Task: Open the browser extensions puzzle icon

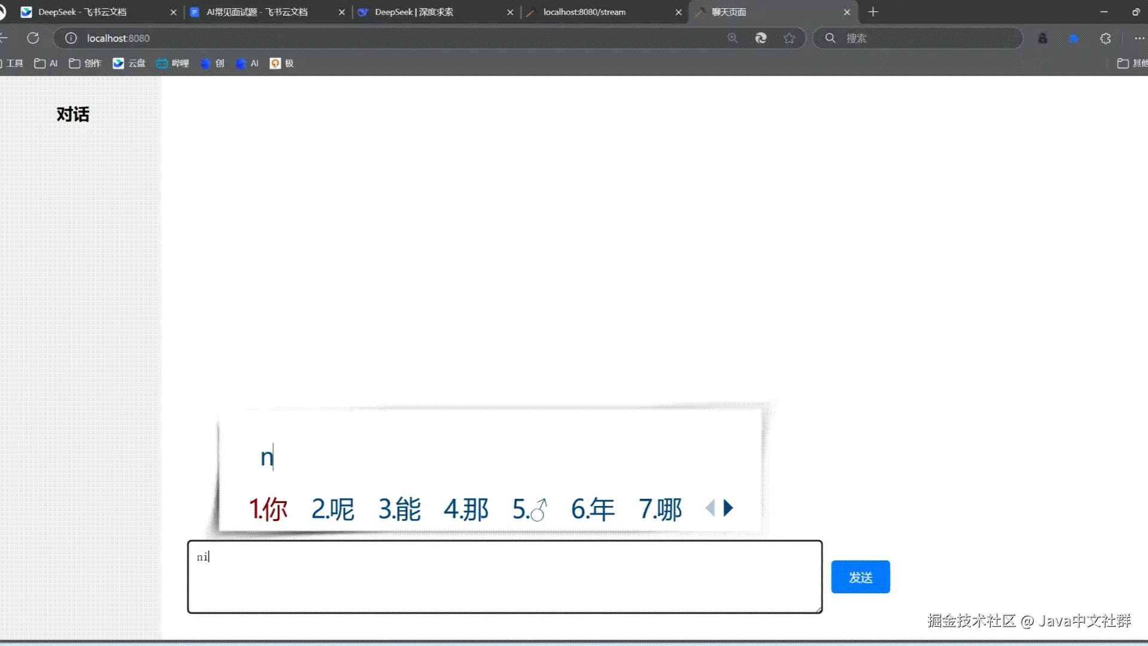Action: click(x=1106, y=38)
